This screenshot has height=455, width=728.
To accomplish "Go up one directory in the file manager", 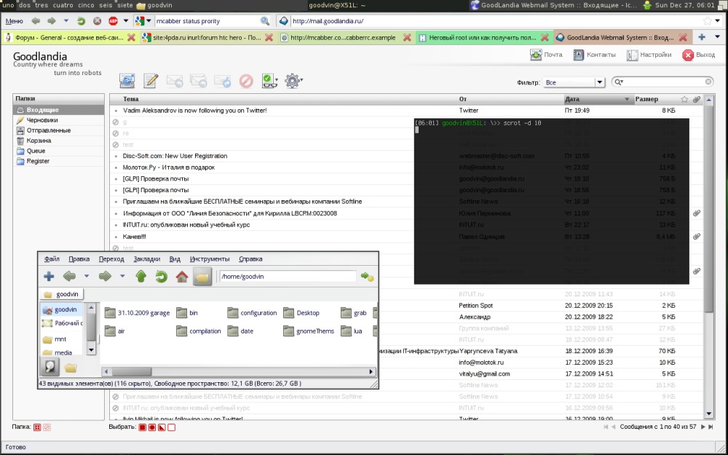I will point(141,277).
